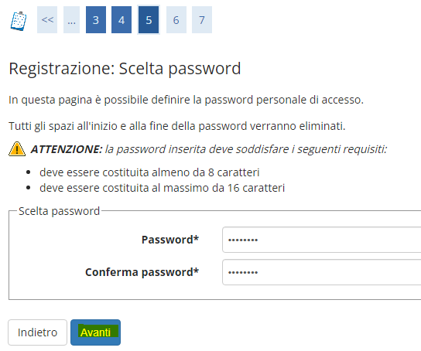Jump to registration step 3

coord(96,20)
